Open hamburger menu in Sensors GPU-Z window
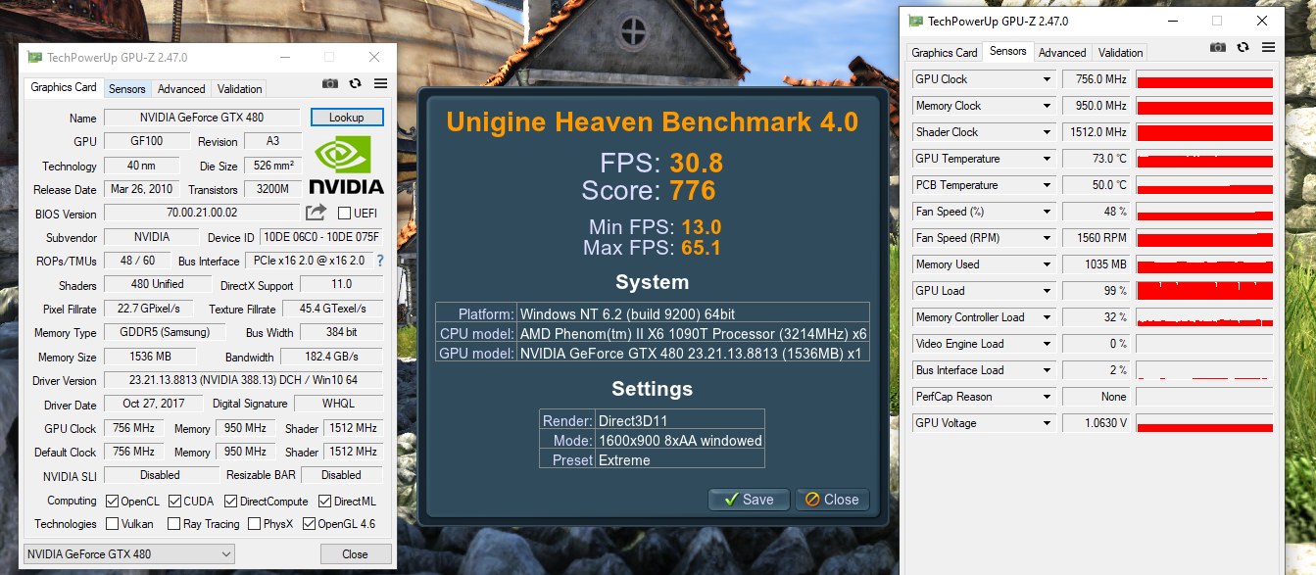Viewport: 1316px width, 575px height. (1268, 47)
